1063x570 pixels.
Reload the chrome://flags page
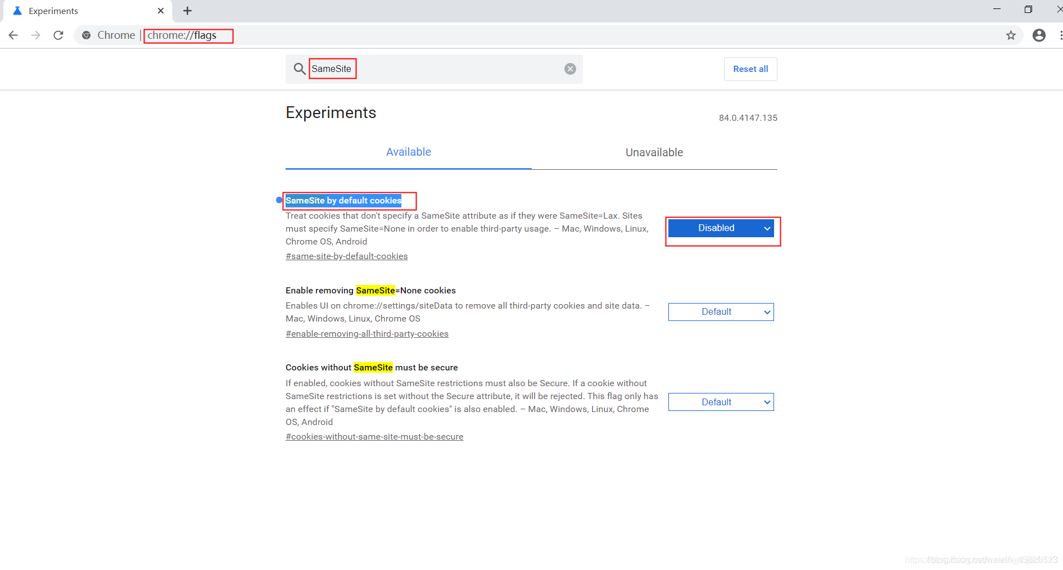58,35
